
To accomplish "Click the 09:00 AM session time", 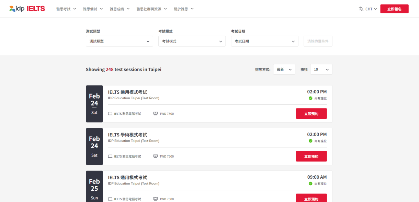I will coord(317,177).
